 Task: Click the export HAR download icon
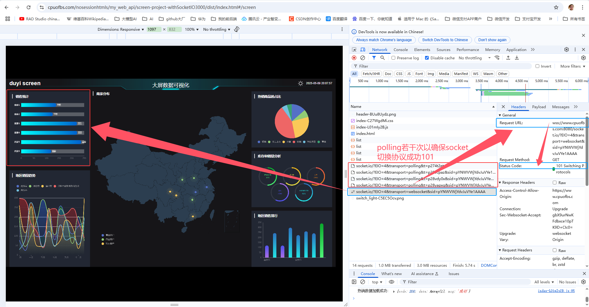click(x=517, y=58)
